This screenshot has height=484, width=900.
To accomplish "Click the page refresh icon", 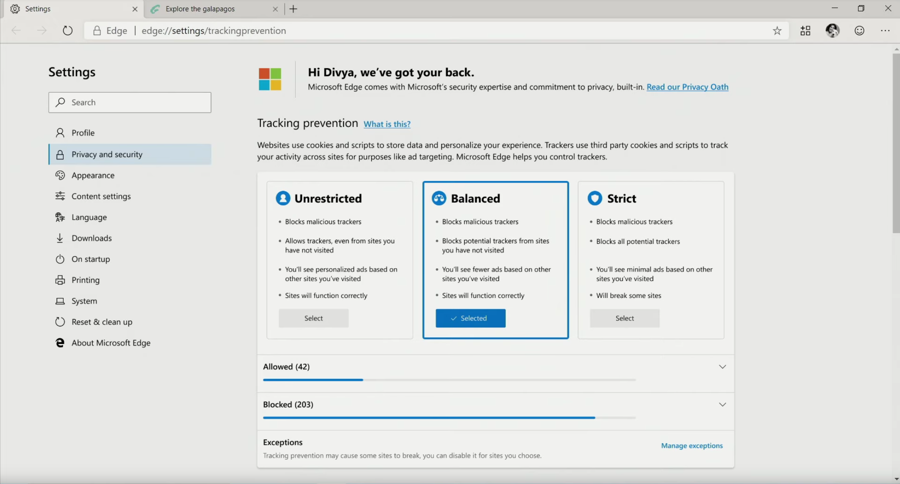I will 67,31.
